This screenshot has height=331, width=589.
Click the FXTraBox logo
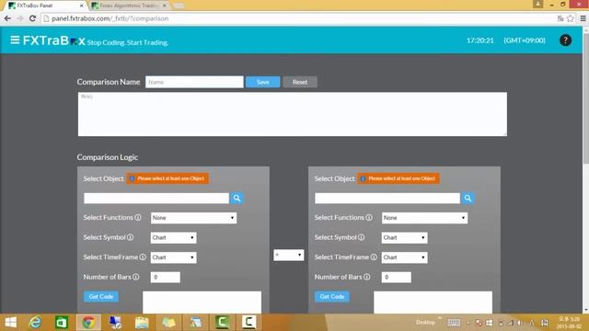tap(54, 40)
